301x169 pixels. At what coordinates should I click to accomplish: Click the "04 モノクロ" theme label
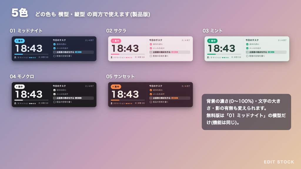coord(22,77)
